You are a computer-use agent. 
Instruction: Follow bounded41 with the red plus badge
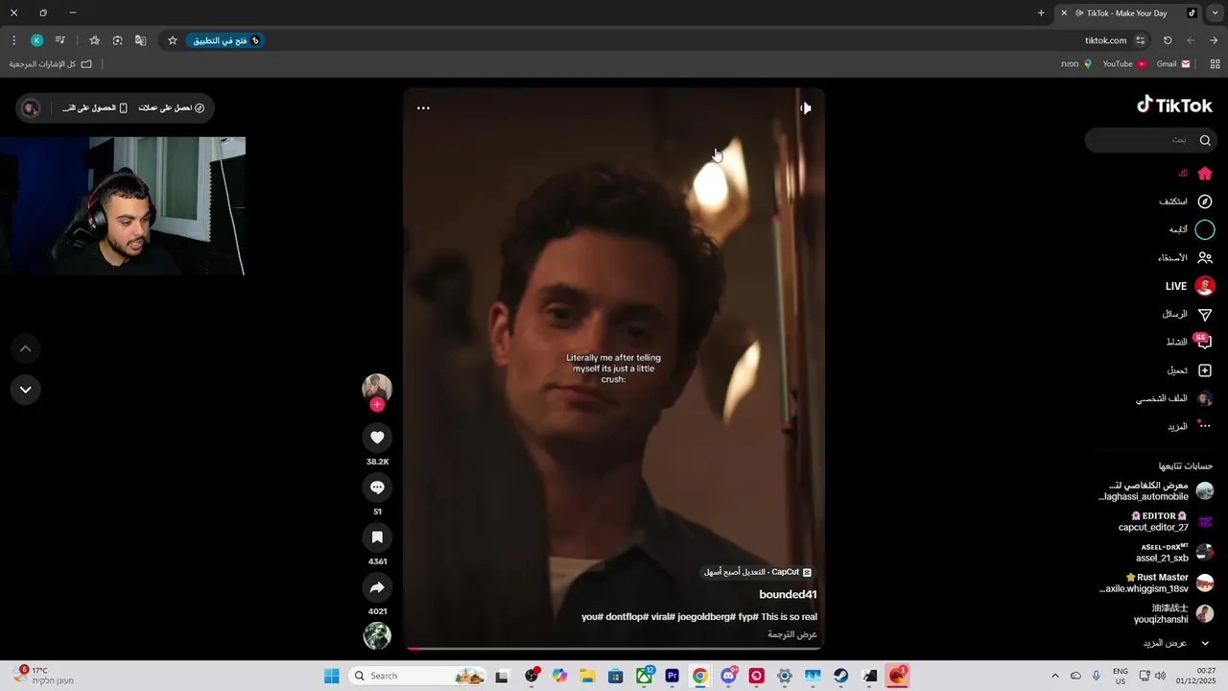coord(377,405)
